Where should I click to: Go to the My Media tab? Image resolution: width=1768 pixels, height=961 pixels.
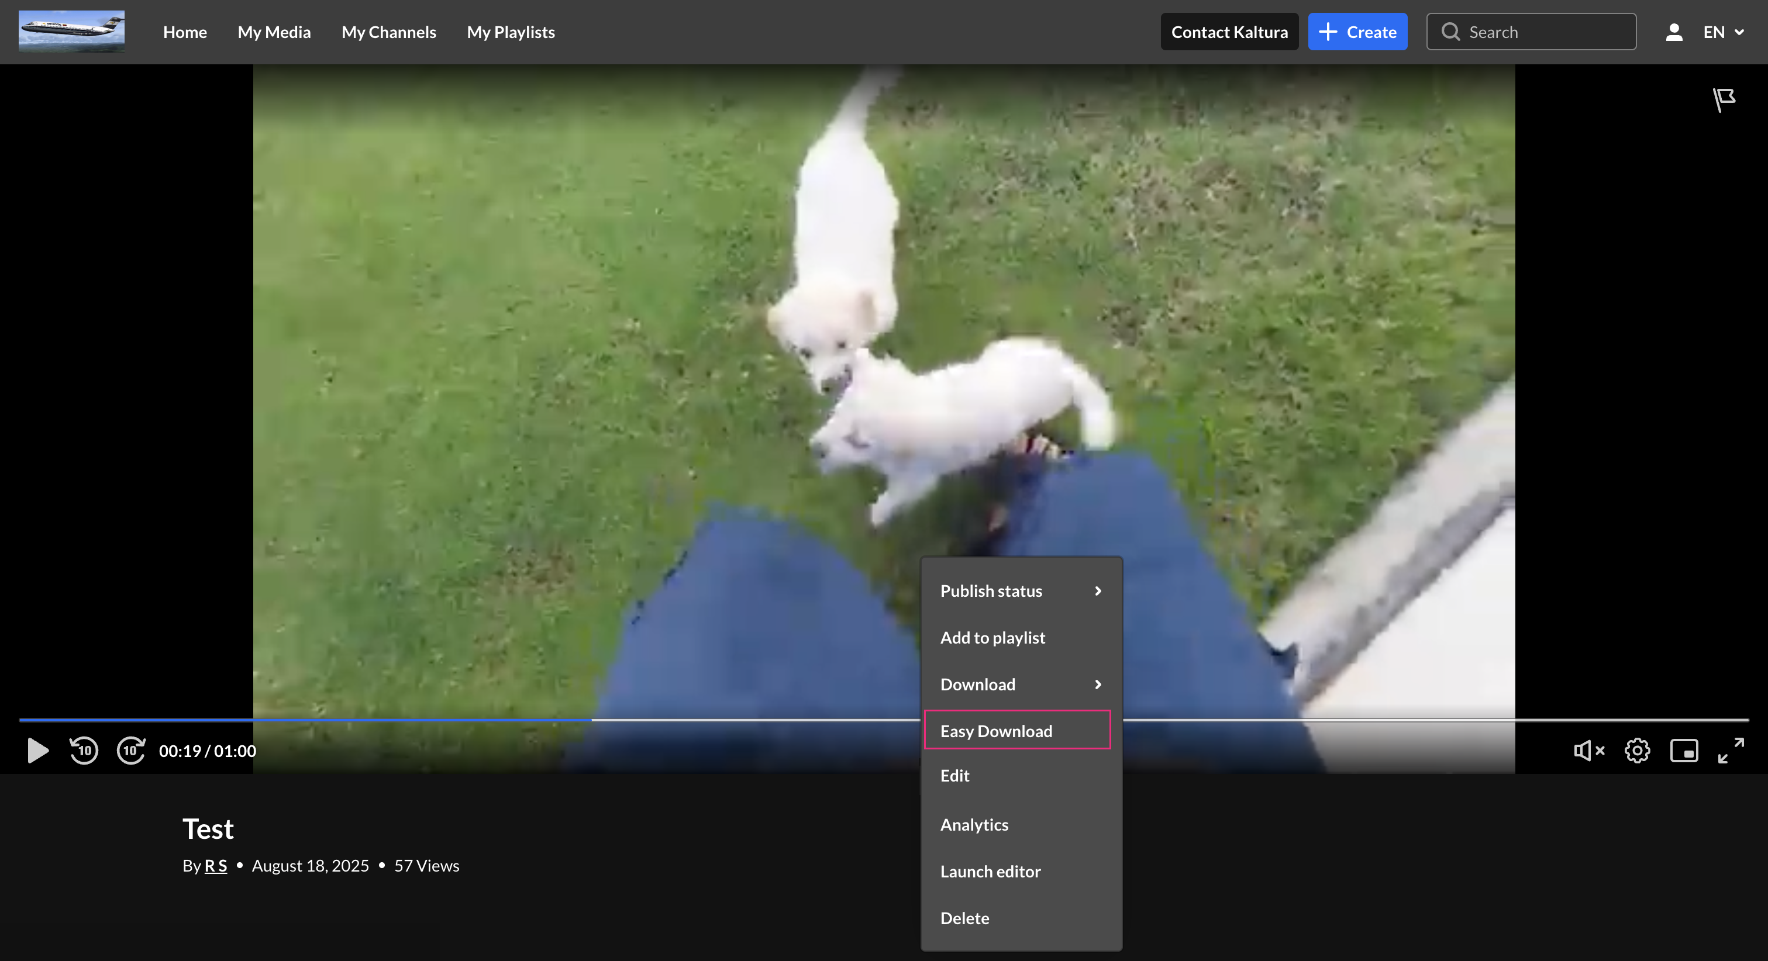pyautogui.click(x=274, y=32)
